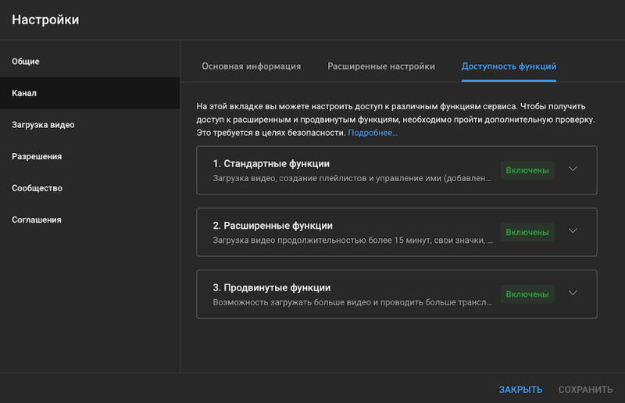Click the Включены badge for Стандартные функции
This screenshot has width=625, height=403.
click(x=527, y=170)
